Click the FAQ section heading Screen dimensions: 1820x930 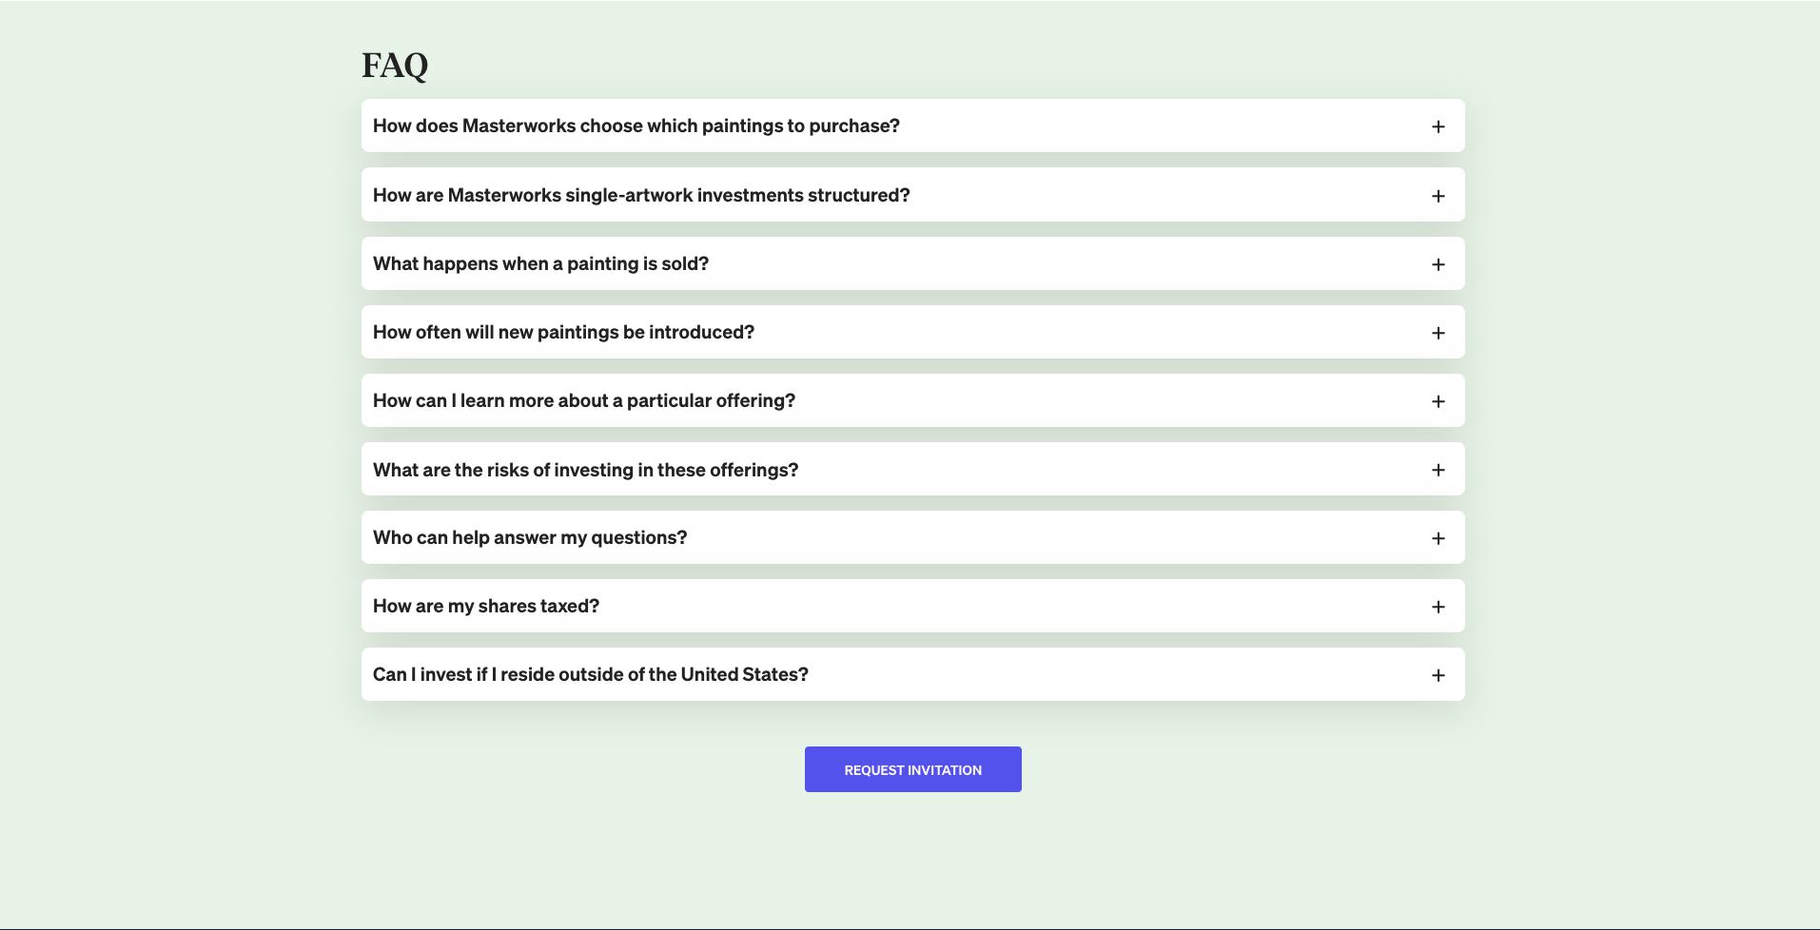(x=395, y=66)
